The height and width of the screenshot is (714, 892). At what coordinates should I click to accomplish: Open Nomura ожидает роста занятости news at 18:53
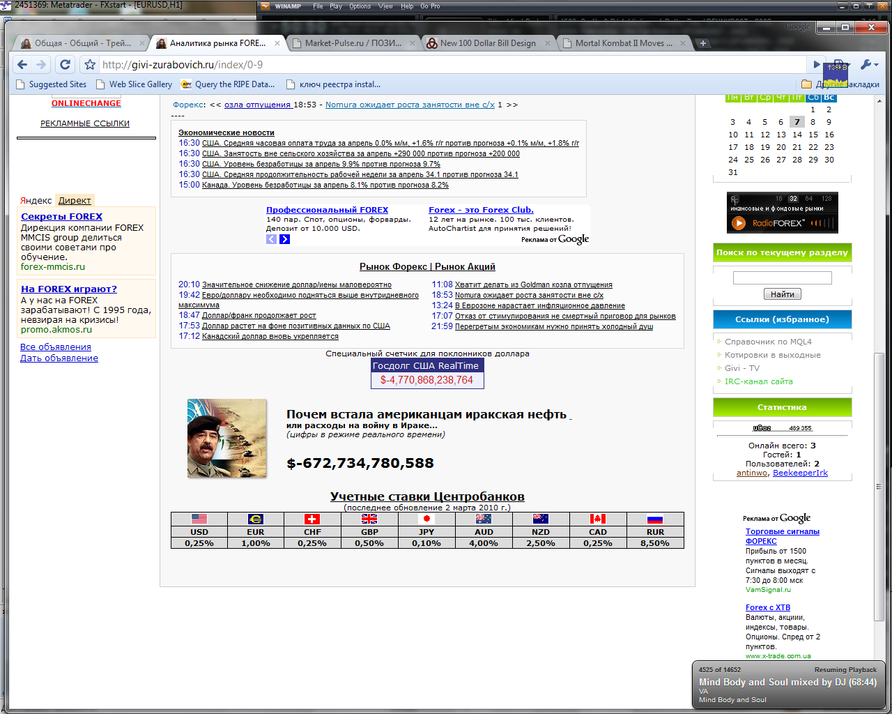pos(529,295)
